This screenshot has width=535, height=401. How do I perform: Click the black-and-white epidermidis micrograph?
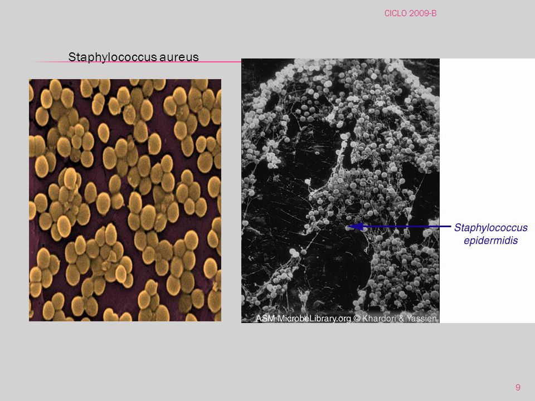tap(340, 190)
